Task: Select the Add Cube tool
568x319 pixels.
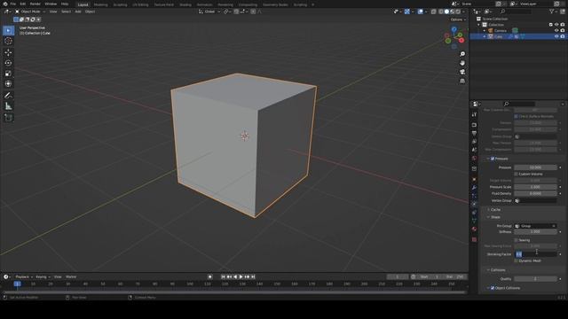Action: 8,118
